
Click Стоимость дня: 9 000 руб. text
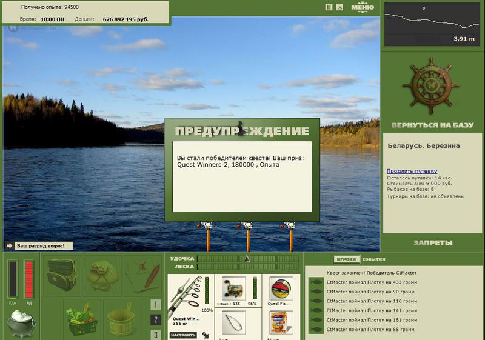click(x=419, y=184)
